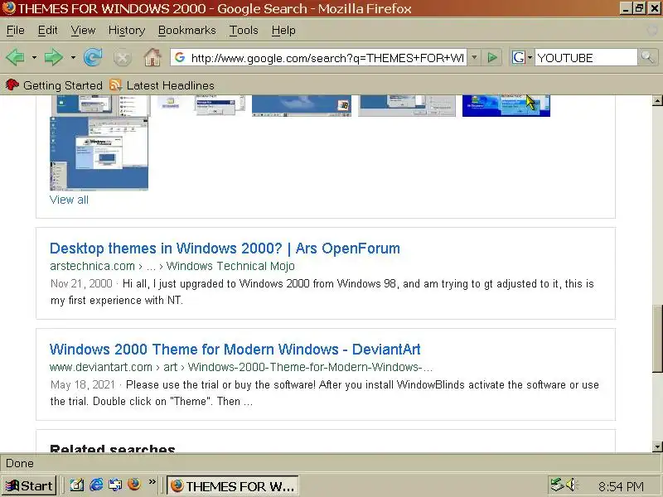Viewport: 663px width, 497px height.
Task: Click the large Windows 2000 desktop thumbnail
Action: point(99,154)
